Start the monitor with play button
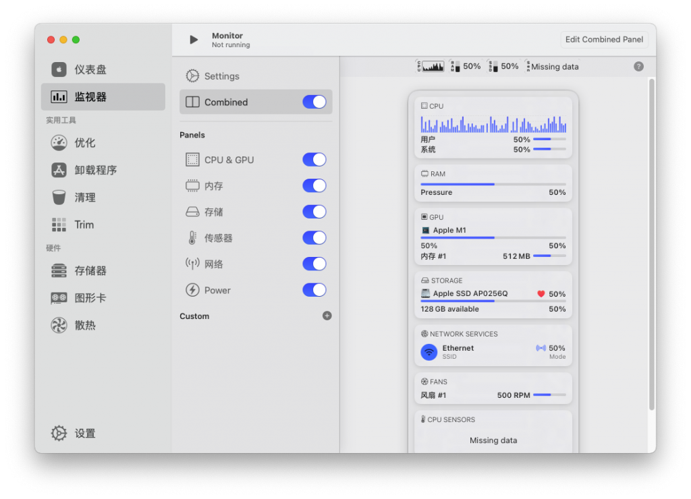The image size is (691, 499). tap(194, 40)
